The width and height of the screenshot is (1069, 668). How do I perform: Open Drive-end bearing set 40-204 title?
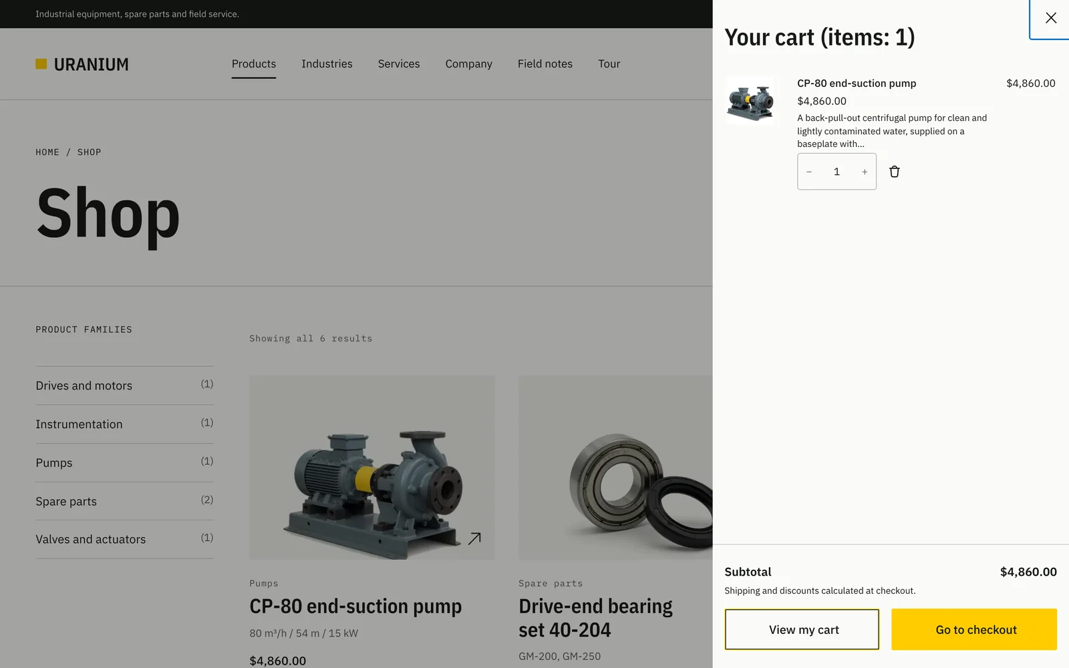coord(595,618)
